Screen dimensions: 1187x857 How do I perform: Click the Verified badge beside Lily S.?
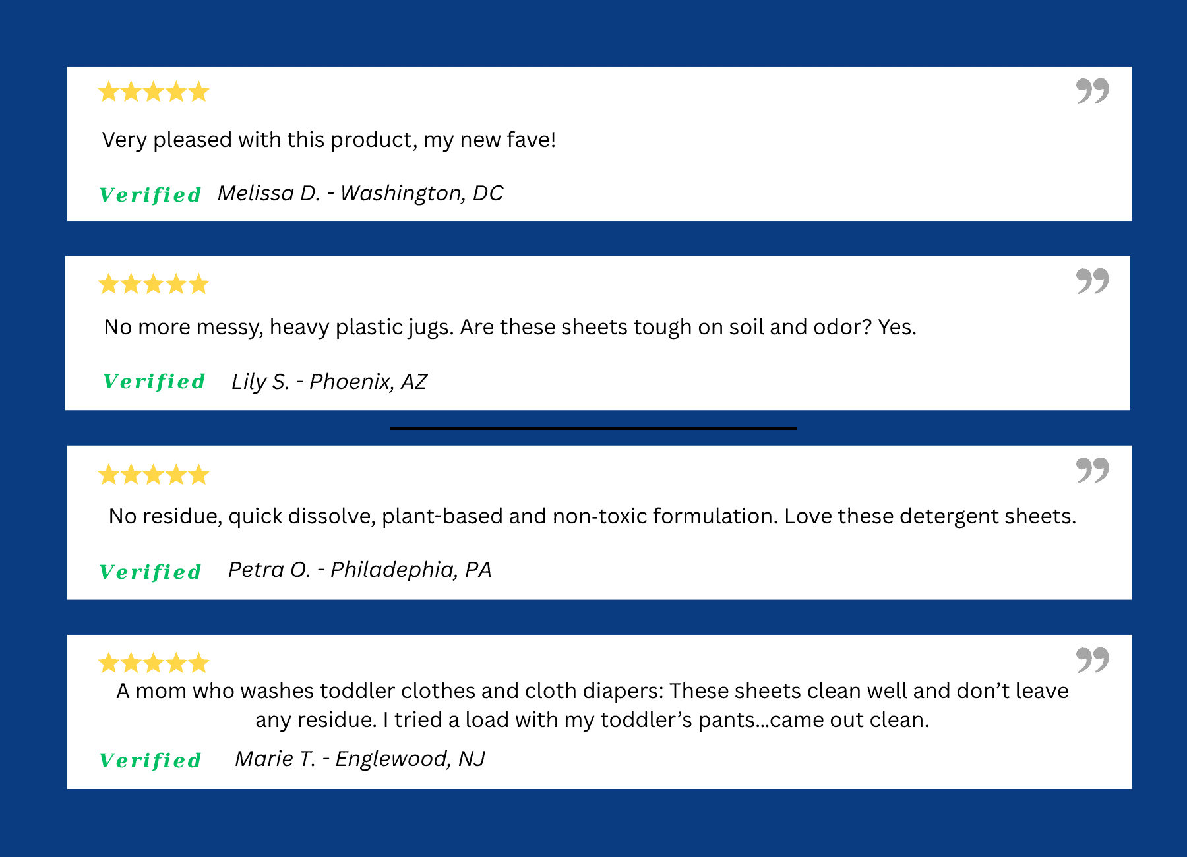[x=154, y=381]
